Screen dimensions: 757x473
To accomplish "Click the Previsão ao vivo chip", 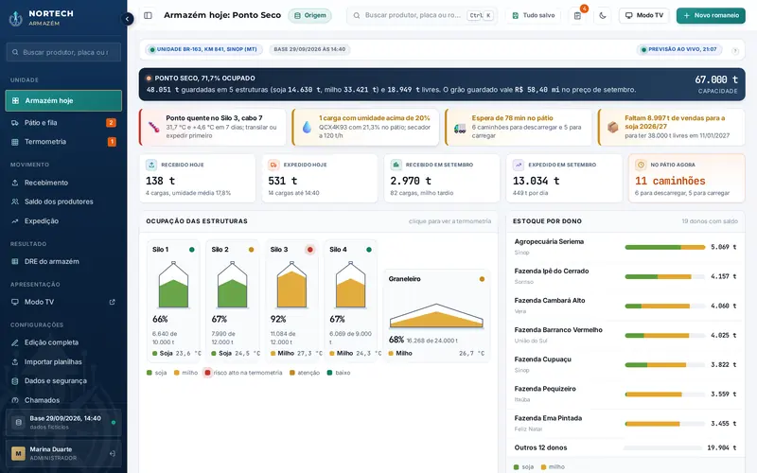I will (x=679, y=49).
